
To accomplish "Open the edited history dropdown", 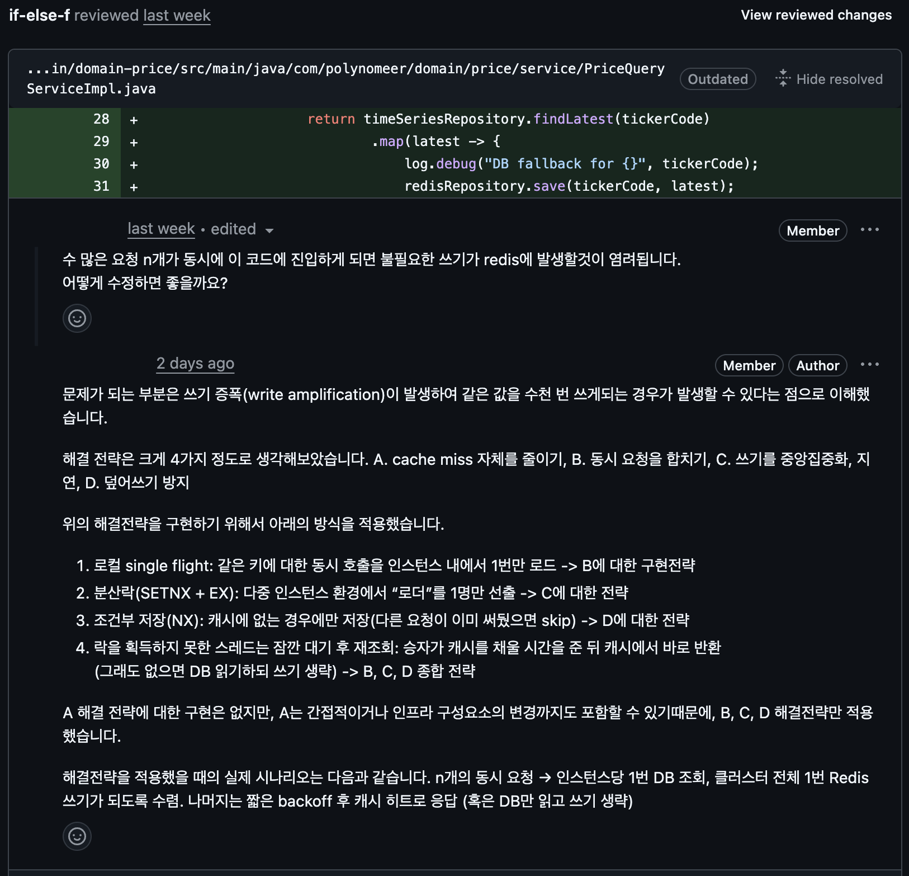I will tap(242, 229).
